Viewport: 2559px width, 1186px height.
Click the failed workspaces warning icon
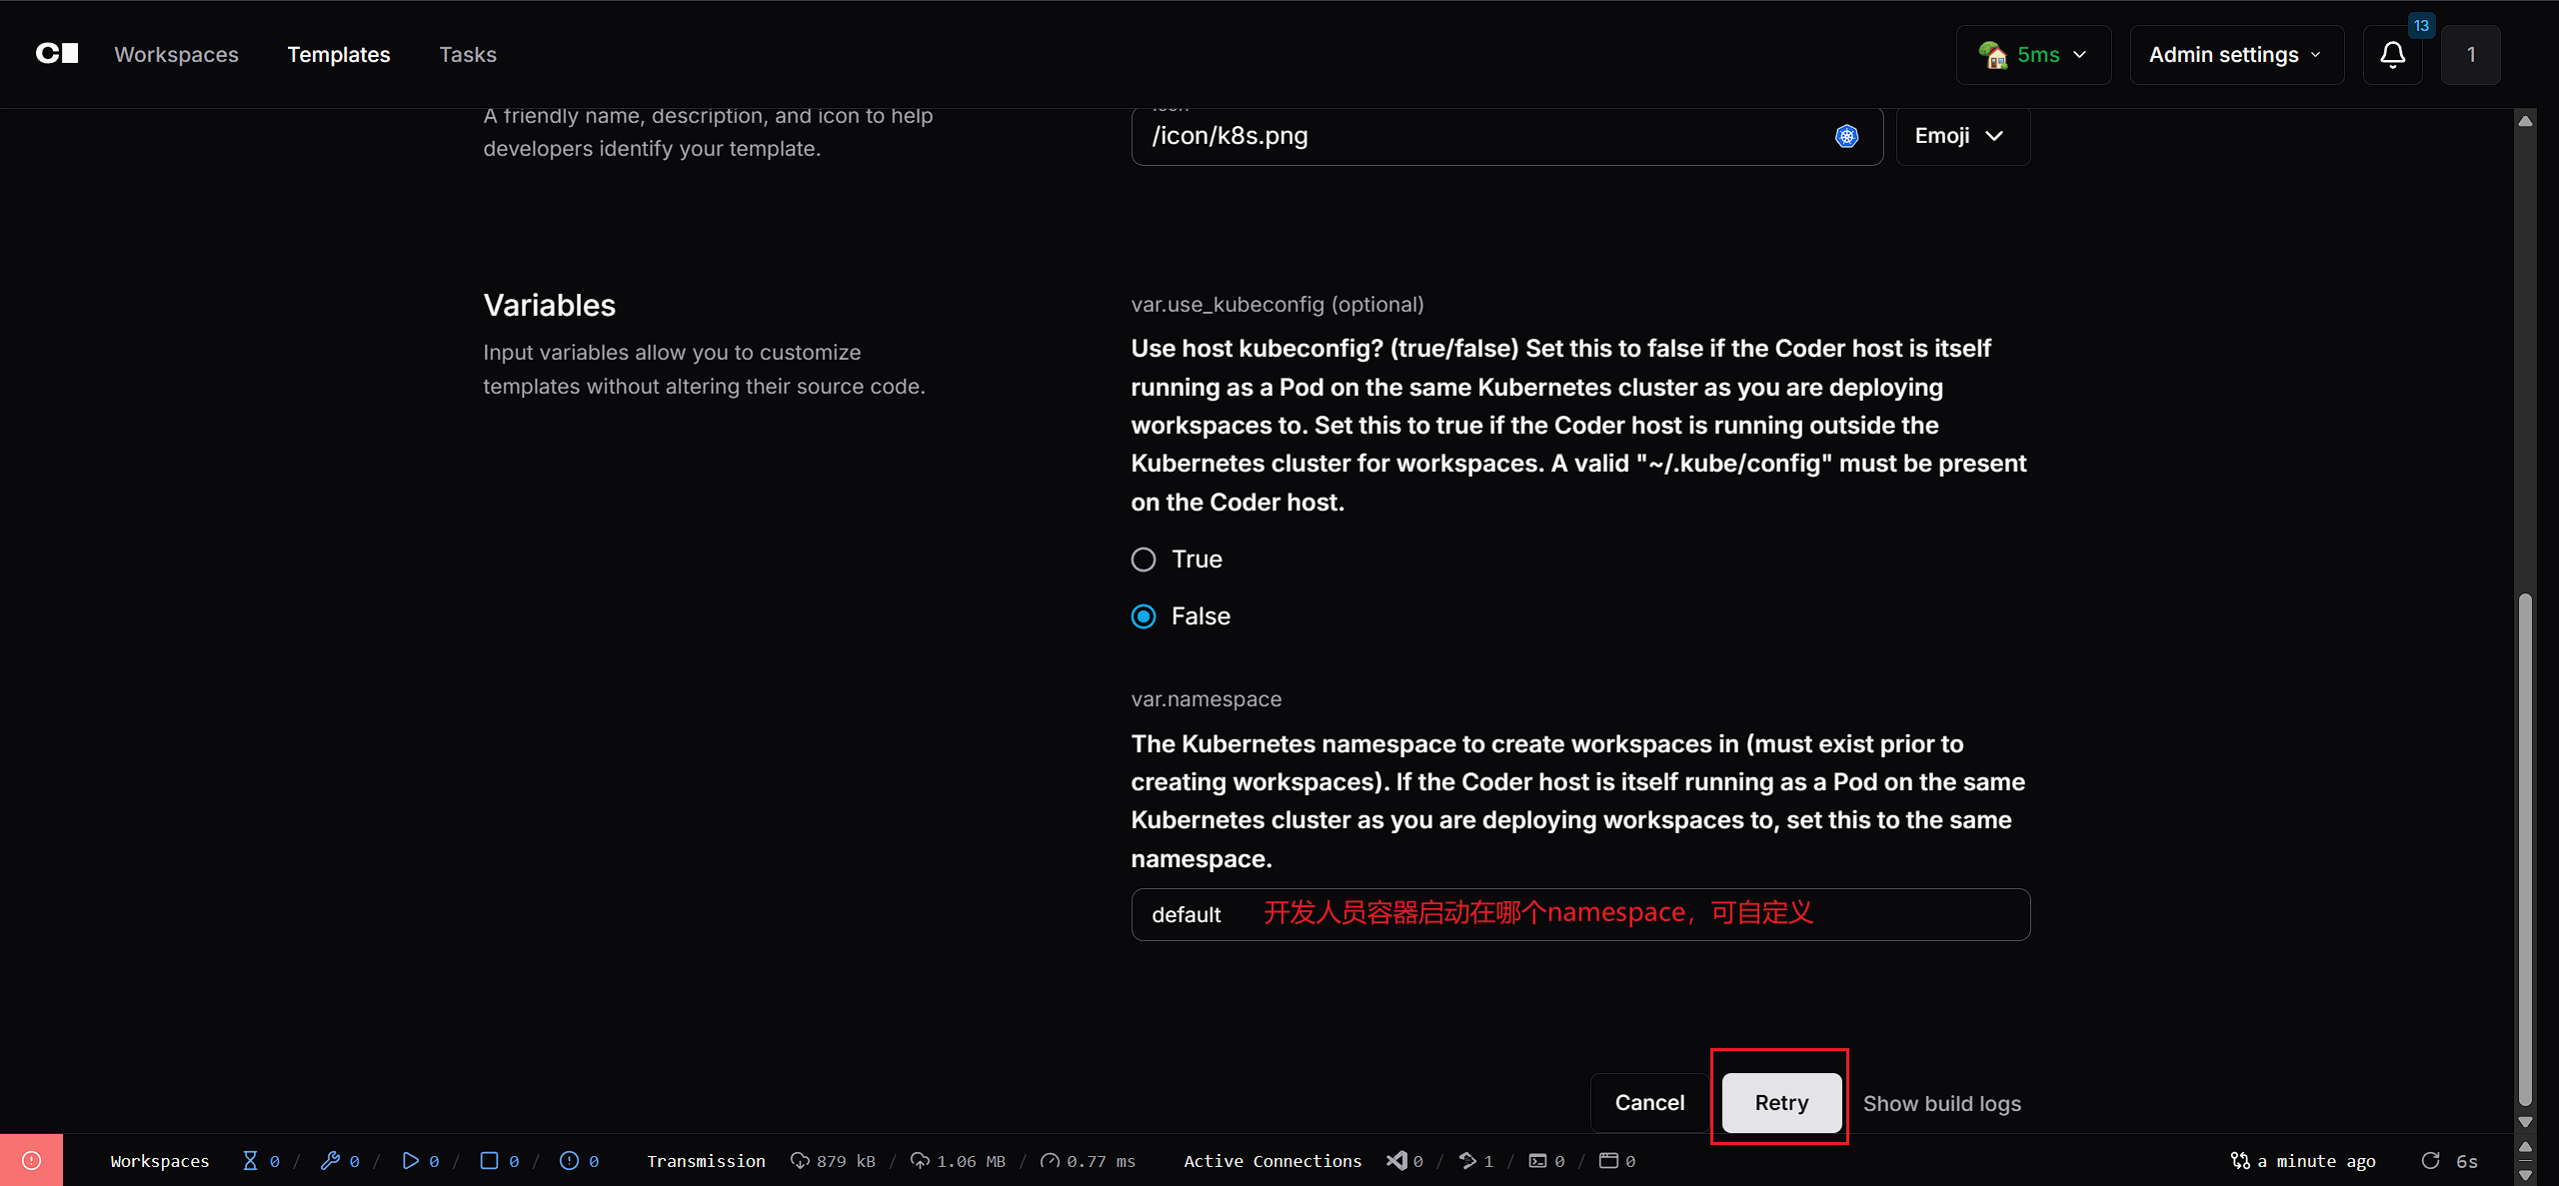point(569,1160)
